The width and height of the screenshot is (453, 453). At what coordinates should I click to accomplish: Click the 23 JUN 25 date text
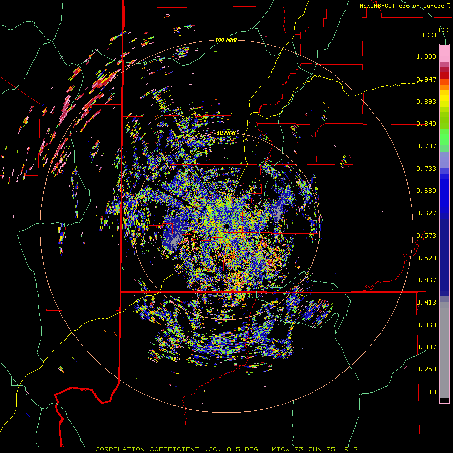(315, 449)
